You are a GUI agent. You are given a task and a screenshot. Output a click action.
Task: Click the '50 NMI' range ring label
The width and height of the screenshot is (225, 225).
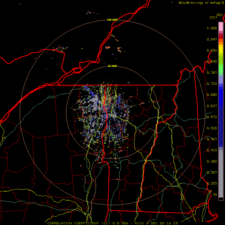coord(112,66)
